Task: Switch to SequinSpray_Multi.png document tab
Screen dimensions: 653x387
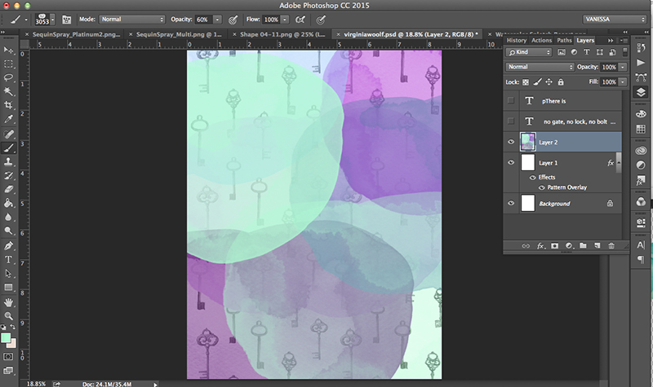Action: (179, 34)
